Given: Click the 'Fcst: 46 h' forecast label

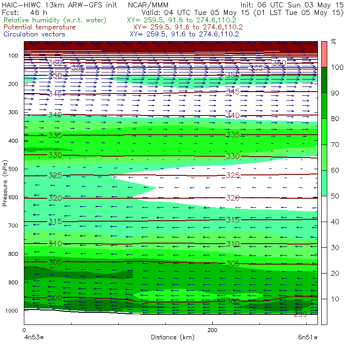Looking at the screenshot, I should coord(24,13).
